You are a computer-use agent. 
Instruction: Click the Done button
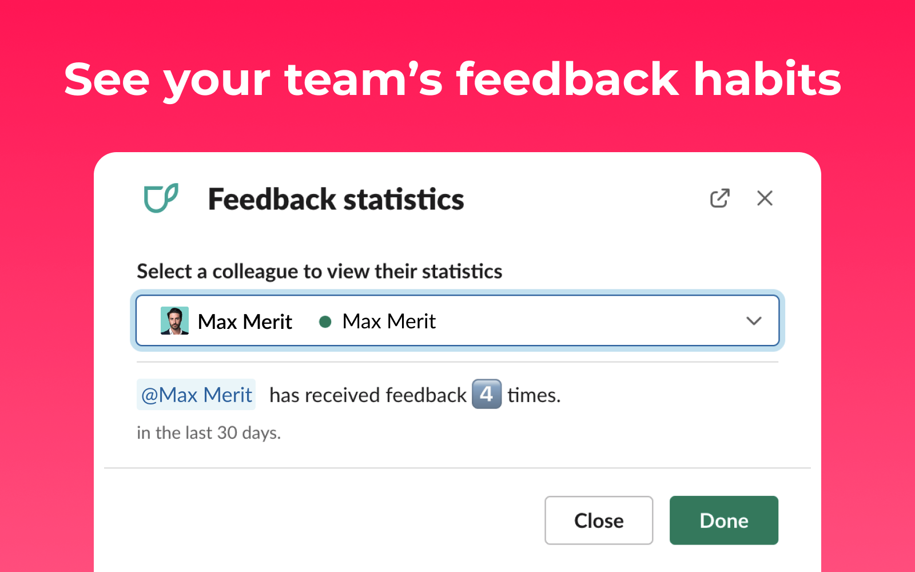point(723,520)
